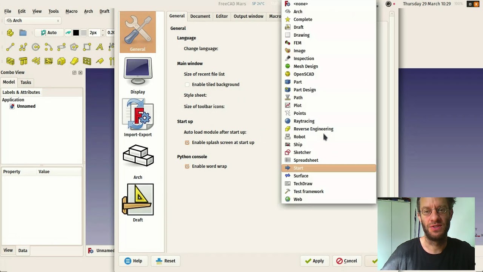Click the date and time in top bar
Screen dimensions: 483x272
point(427,4)
